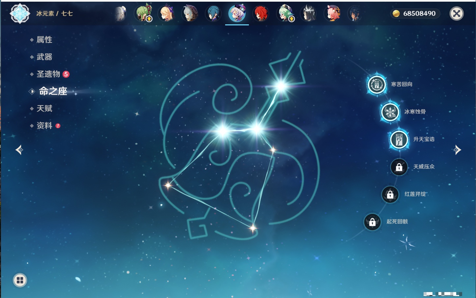Image resolution: width=476 pixels, height=298 pixels.
Task: Click the 冰元素 / 七七 title text
Action: 54,14
